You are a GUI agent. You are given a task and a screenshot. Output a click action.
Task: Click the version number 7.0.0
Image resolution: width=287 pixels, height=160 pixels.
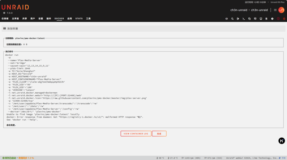coord(10,13)
